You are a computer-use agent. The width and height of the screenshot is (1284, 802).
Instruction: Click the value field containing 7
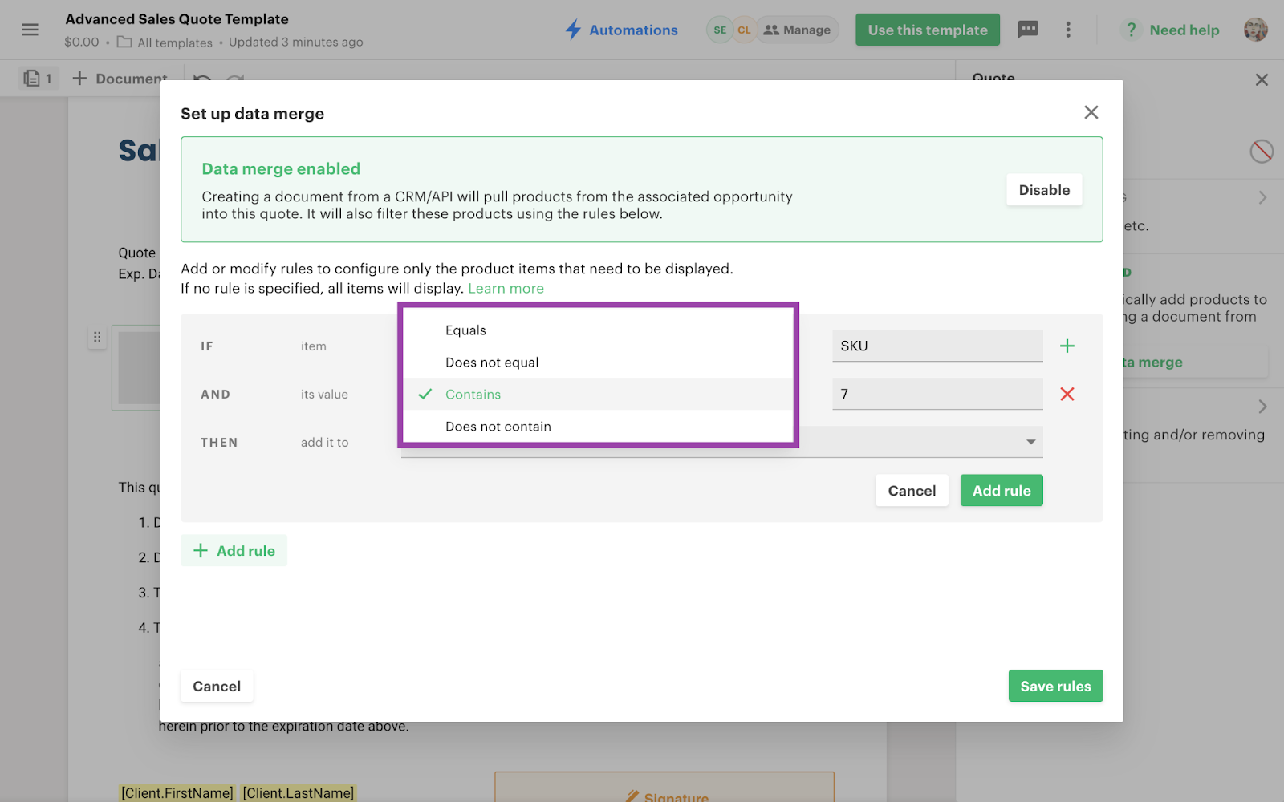[937, 394]
